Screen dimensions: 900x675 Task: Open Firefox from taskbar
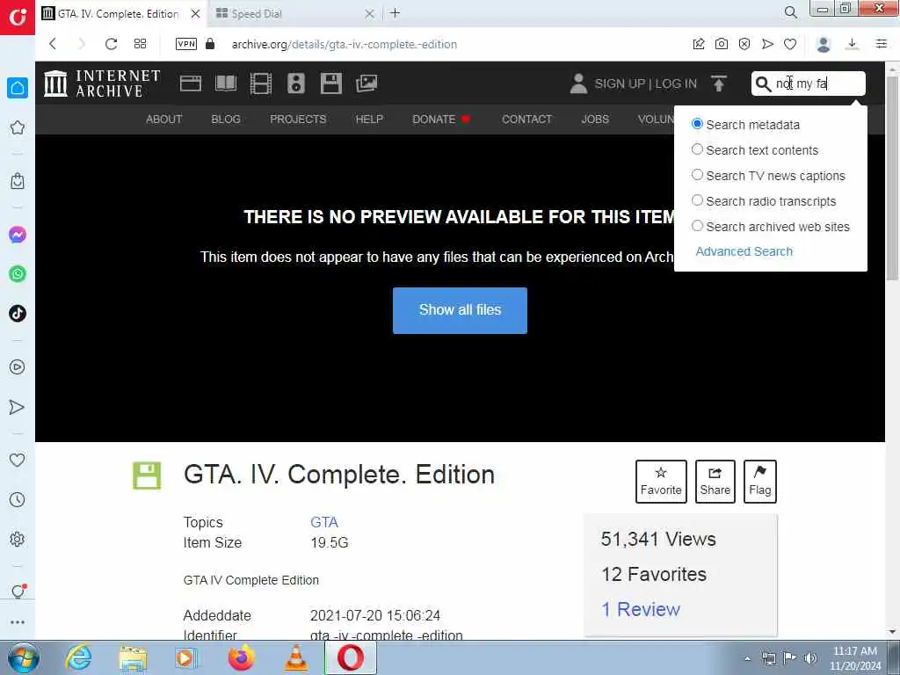click(x=242, y=658)
